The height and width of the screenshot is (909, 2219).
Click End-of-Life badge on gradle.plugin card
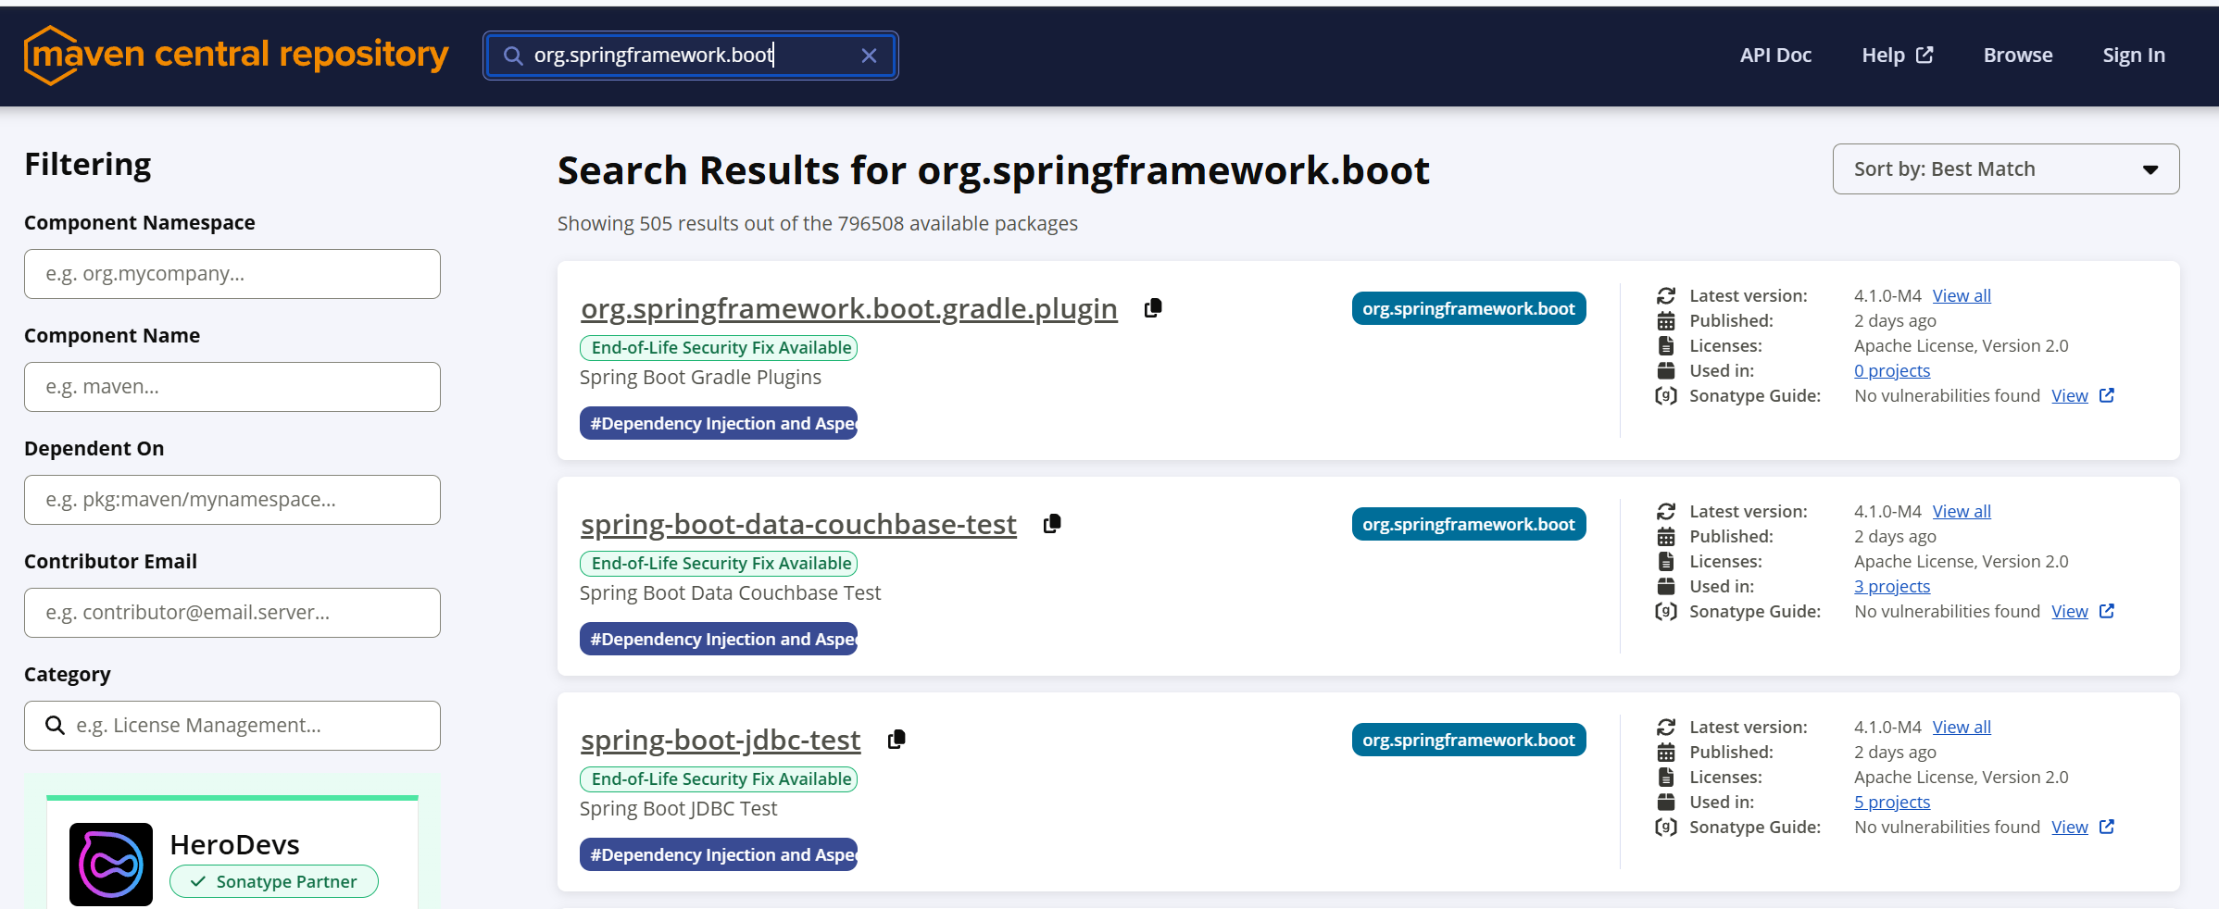tap(719, 348)
